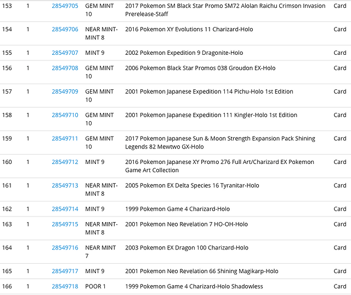This screenshot has width=351, height=295.
Task: Select line number 153
Action: pos(7,6)
